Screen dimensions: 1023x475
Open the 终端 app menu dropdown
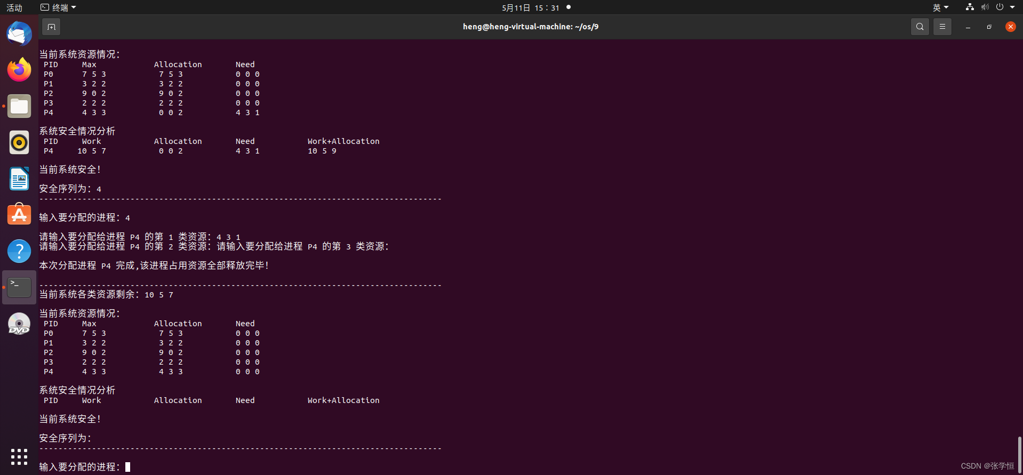[59, 7]
